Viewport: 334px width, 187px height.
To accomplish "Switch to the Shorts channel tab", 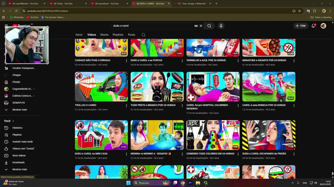I will (x=104, y=35).
